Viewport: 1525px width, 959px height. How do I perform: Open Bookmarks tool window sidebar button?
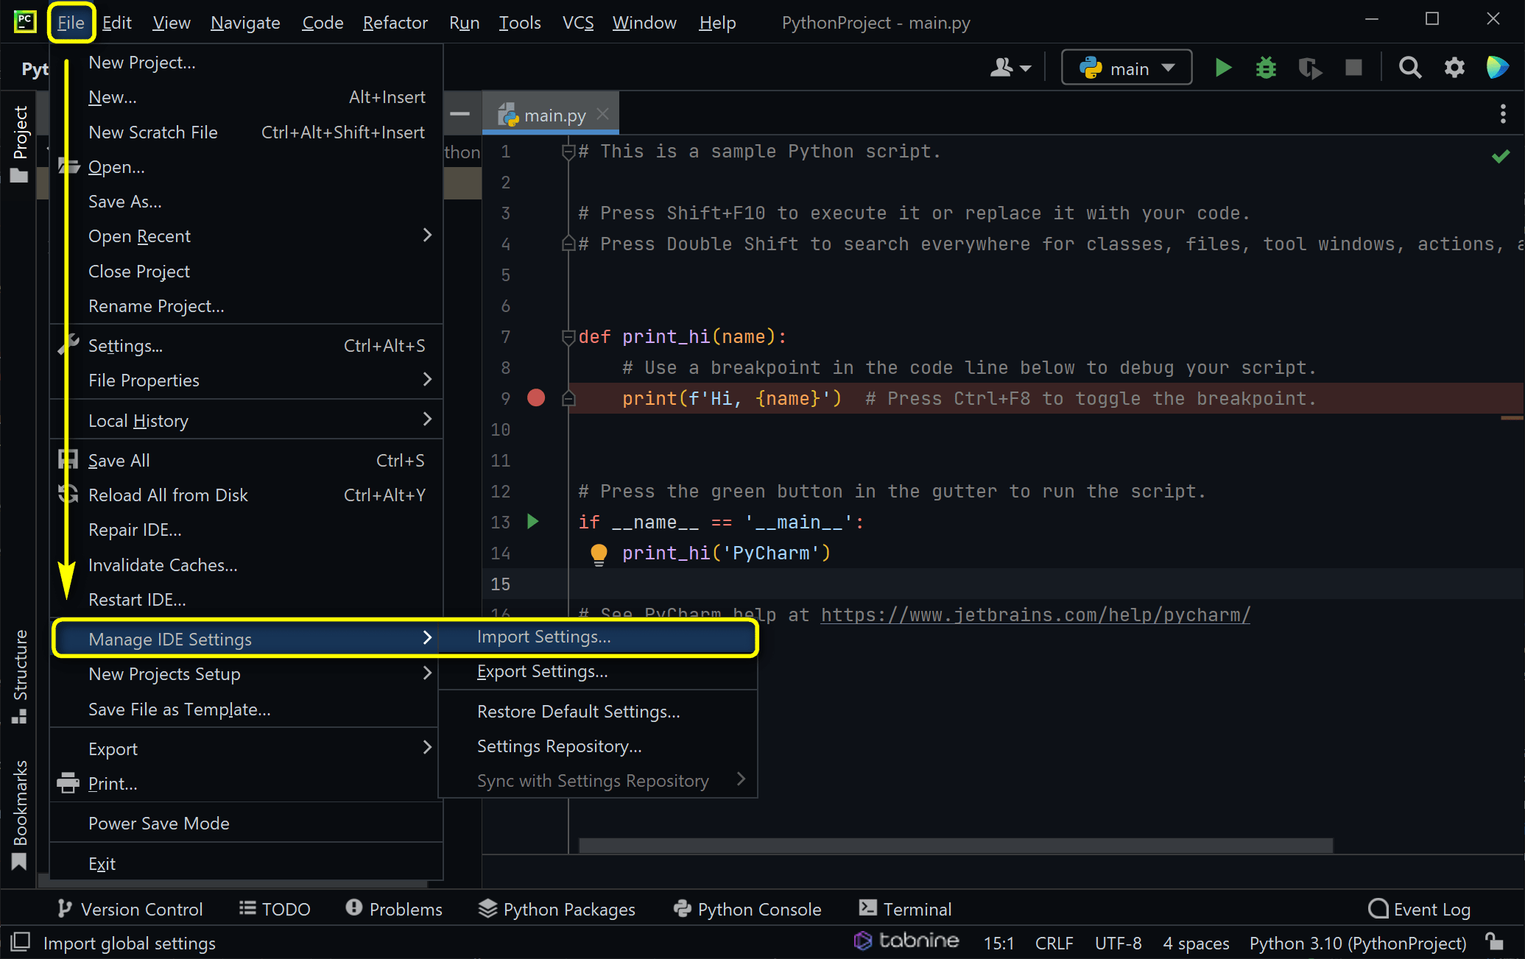(x=20, y=815)
